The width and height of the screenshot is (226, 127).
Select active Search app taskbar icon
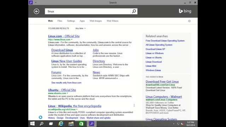[91, 124]
